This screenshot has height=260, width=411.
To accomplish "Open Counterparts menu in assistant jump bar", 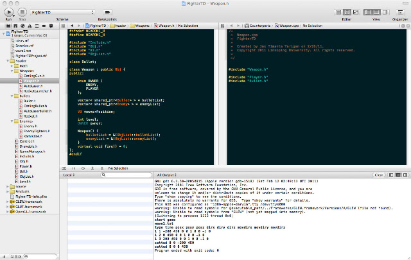I will (x=258, y=26).
